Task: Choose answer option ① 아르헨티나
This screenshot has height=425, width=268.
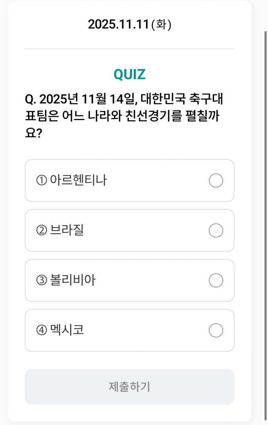Action: (x=129, y=181)
